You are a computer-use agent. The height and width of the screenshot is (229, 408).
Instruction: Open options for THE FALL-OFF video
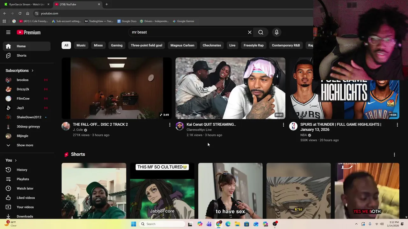170,125
